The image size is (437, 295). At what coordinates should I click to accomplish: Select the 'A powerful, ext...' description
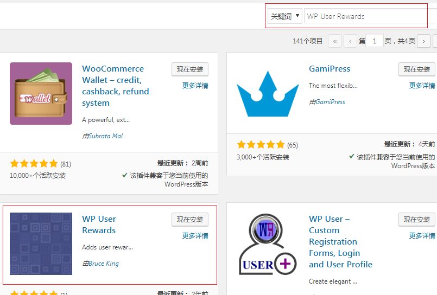click(106, 120)
